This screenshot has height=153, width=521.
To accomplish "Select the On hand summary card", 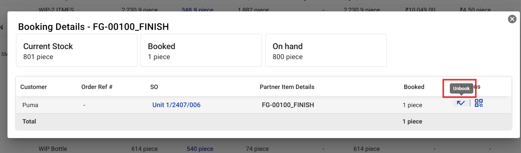I will [x=326, y=50].
